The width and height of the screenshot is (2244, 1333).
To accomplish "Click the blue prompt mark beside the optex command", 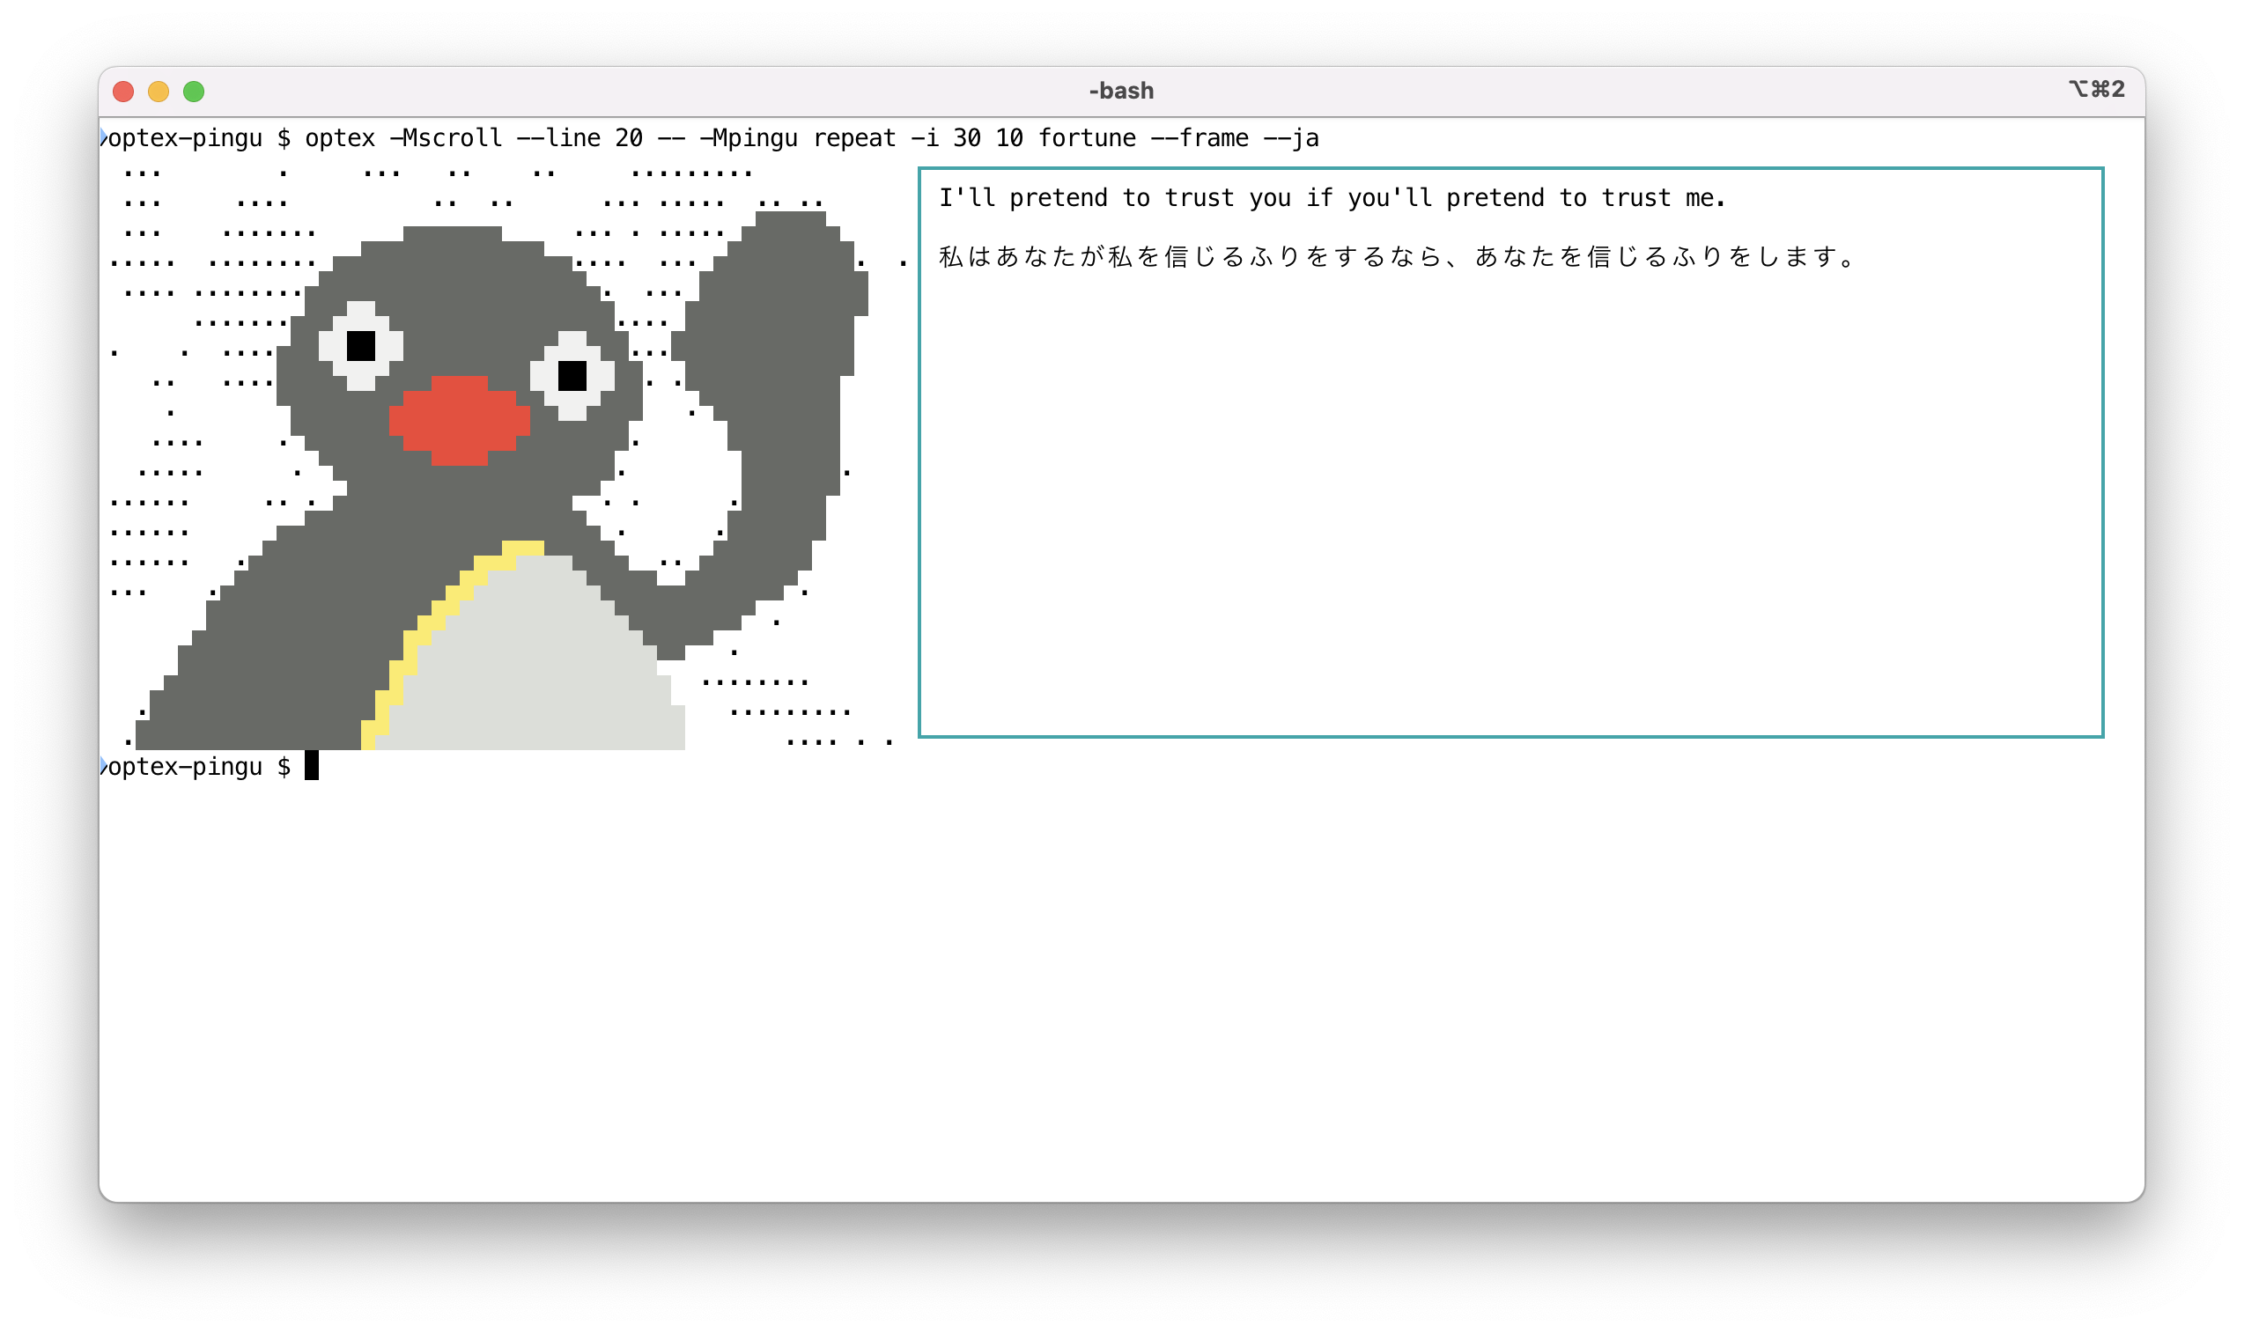I will tap(102, 137).
